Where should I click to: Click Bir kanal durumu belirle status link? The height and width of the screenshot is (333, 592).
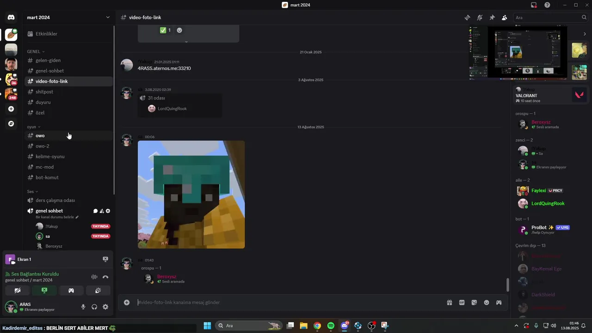(x=57, y=217)
